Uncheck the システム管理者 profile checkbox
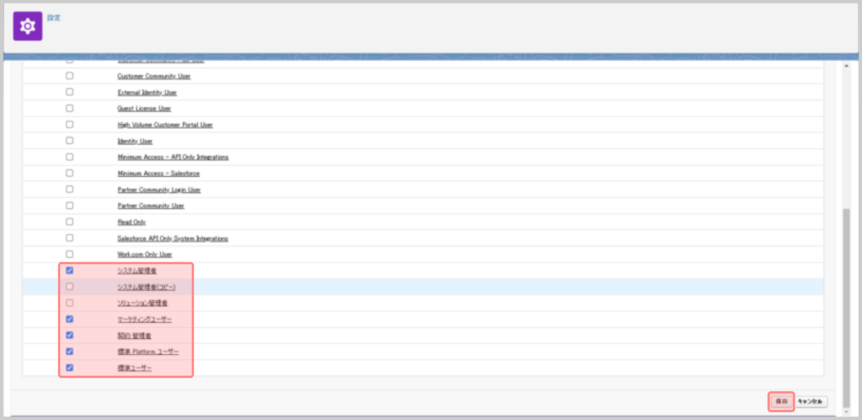This screenshot has height=420, width=862. [70, 270]
